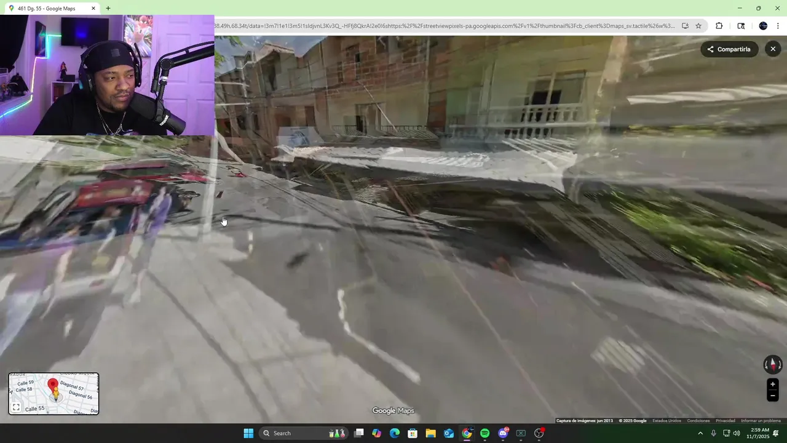
Task: Close the Street View panorama
Action: [x=773, y=49]
